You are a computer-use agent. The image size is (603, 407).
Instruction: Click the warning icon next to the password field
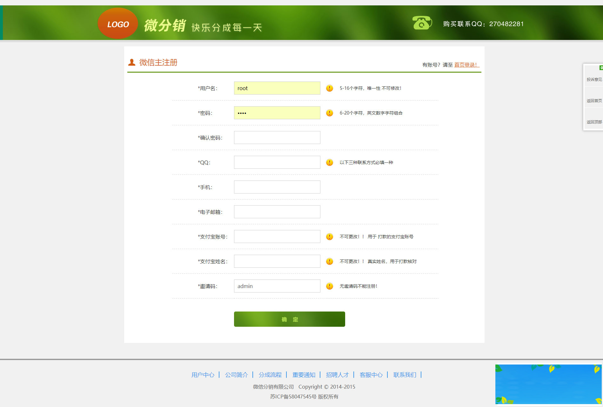coord(329,113)
